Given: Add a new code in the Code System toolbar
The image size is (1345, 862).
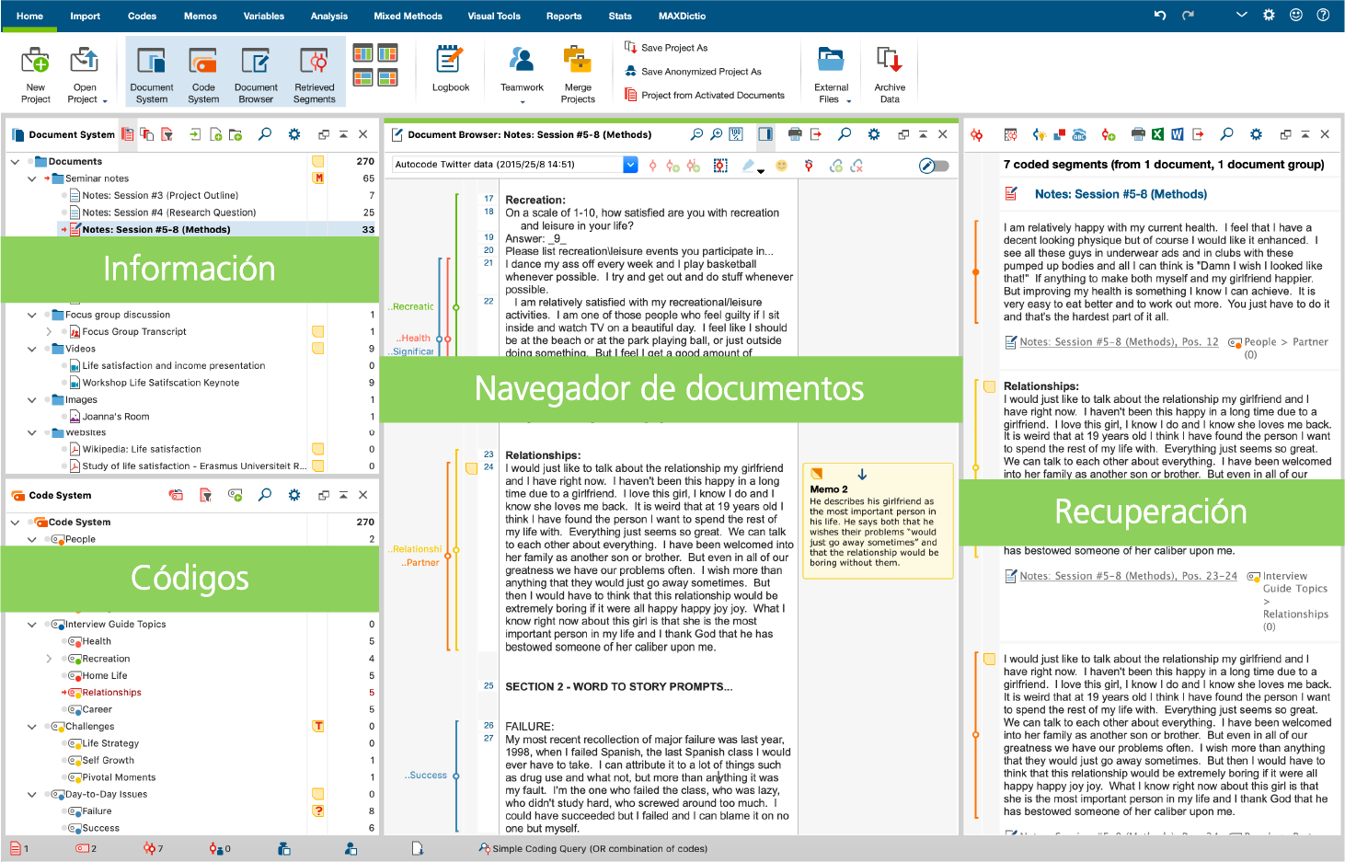Looking at the screenshot, I should point(236,495).
